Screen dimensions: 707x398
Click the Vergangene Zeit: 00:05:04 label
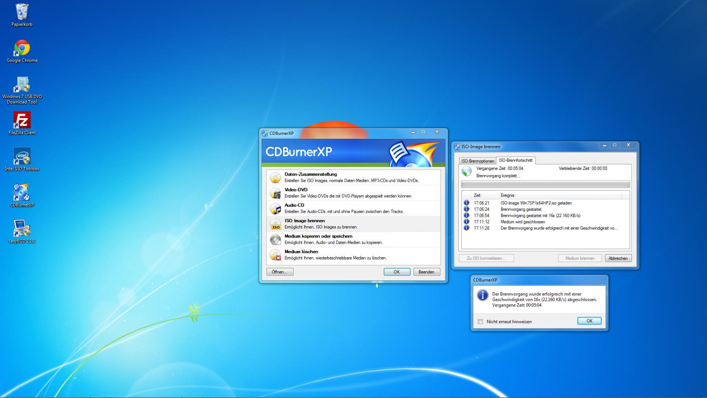coord(499,168)
